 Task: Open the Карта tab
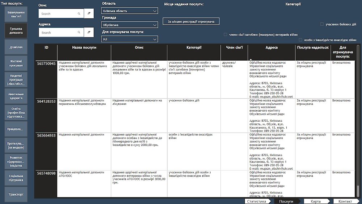(x=316, y=201)
